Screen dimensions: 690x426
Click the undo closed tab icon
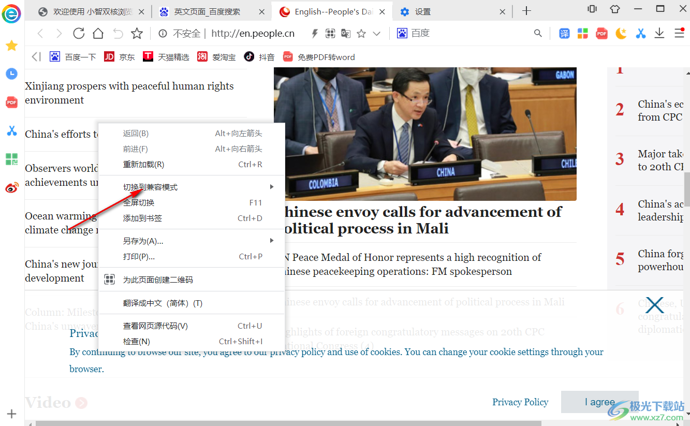click(118, 34)
